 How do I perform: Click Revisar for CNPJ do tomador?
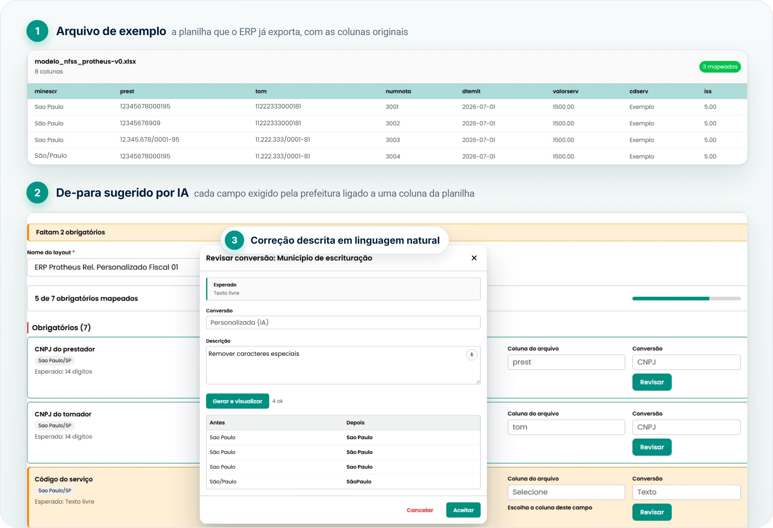click(x=652, y=447)
